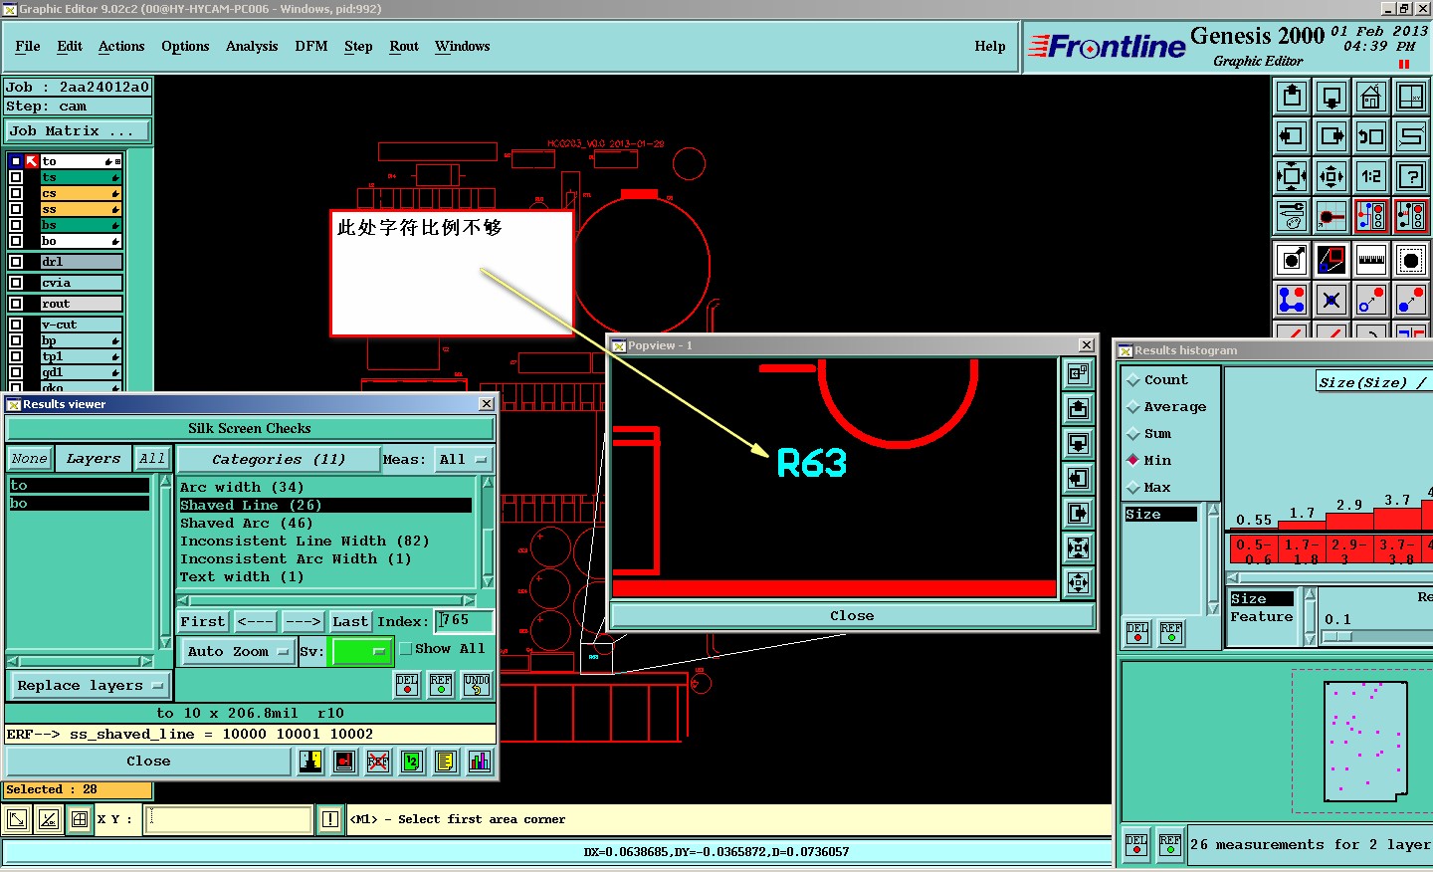Image resolution: width=1433 pixels, height=872 pixels.
Task: Click the Home view icon
Action: click(1371, 97)
